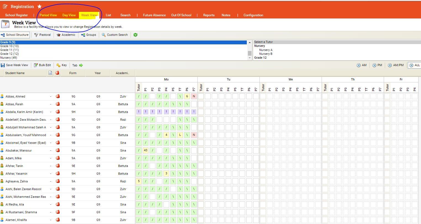Select Grade 10 (10) in the list
Screen dimensions: 421x224
[9, 46]
